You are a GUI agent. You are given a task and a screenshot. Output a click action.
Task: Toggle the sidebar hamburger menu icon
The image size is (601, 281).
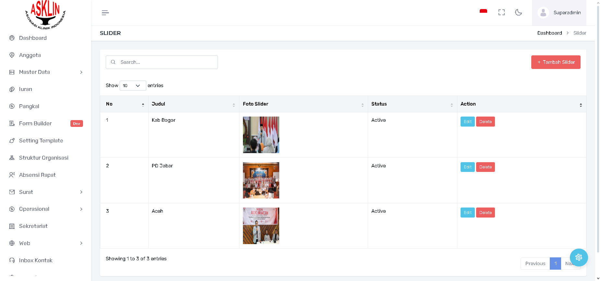tap(105, 13)
